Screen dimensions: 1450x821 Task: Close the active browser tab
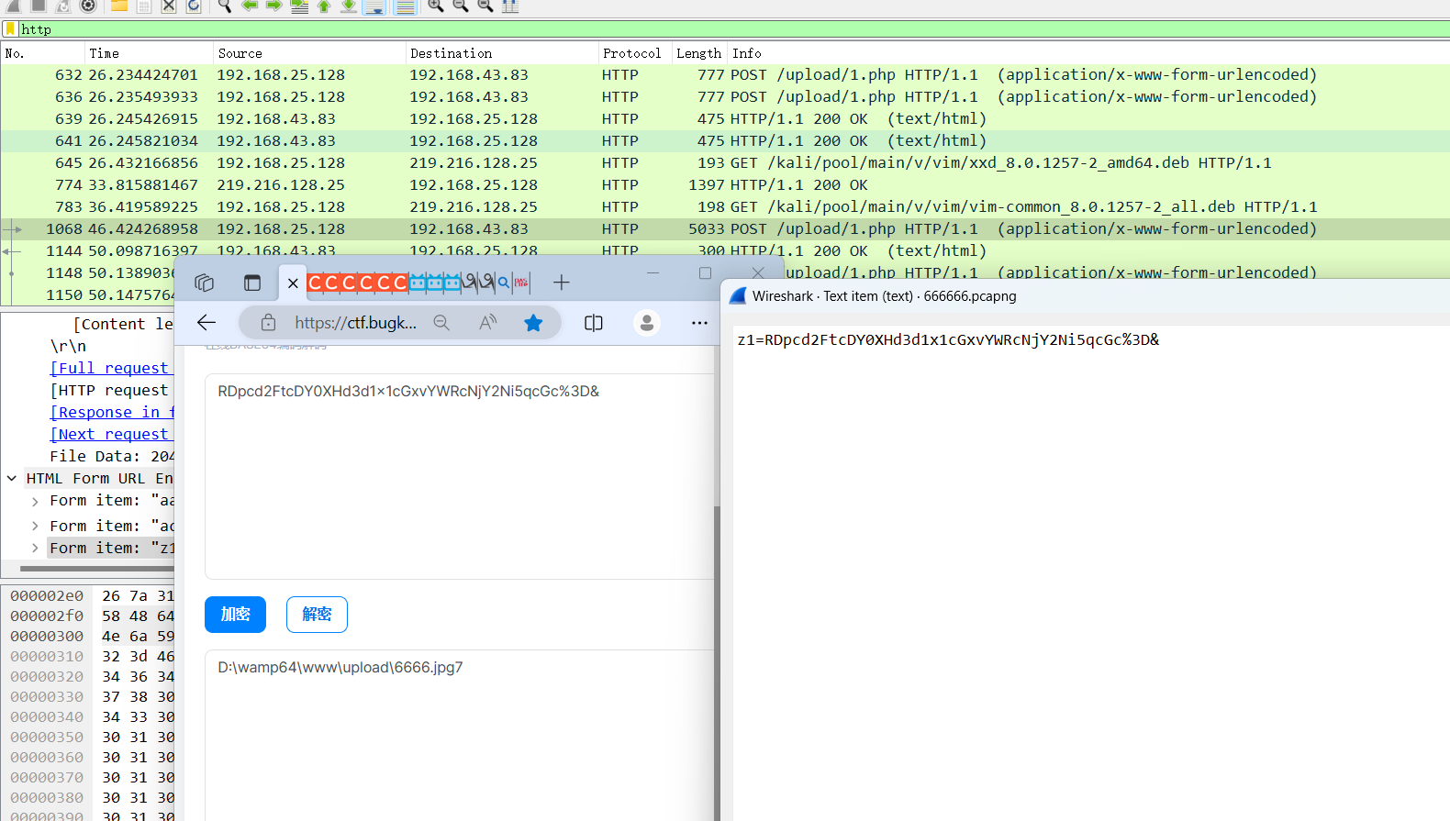tap(293, 283)
